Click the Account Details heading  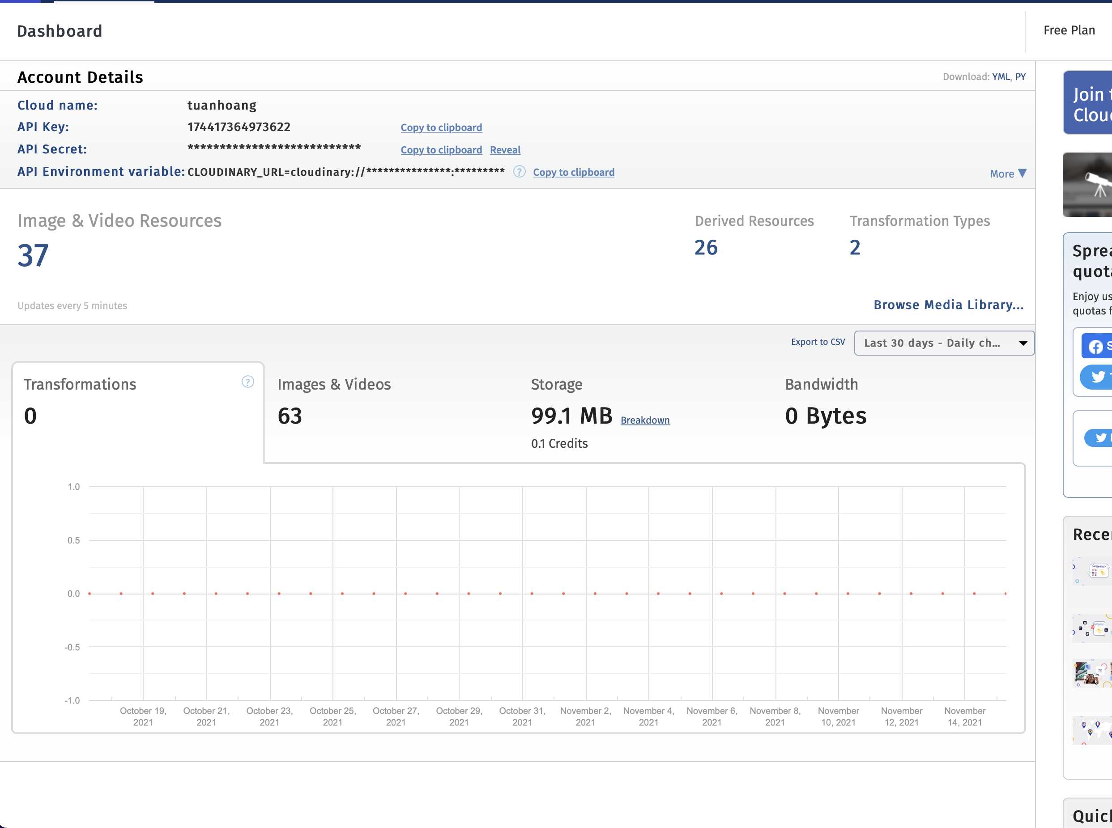(x=80, y=77)
